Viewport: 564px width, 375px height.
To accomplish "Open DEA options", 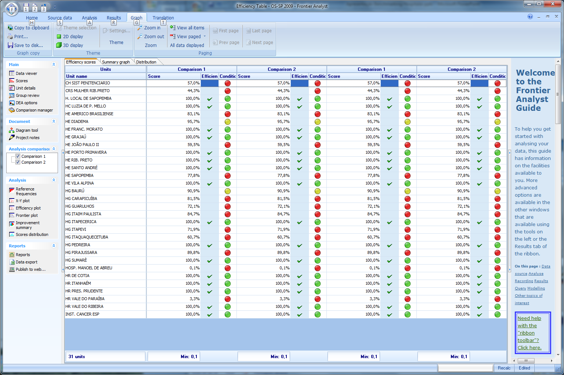I will pyautogui.click(x=23, y=103).
